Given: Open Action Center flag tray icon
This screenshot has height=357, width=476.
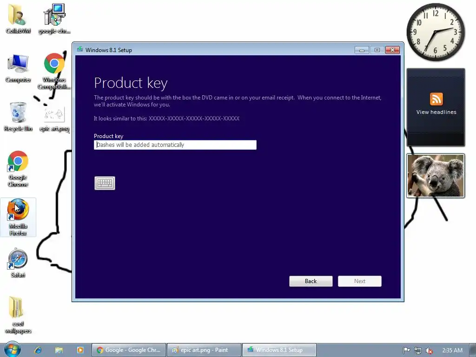Looking at the screenshot, I should click(406, 350).
